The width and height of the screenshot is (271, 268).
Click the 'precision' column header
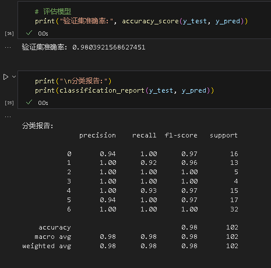(97, 135)
